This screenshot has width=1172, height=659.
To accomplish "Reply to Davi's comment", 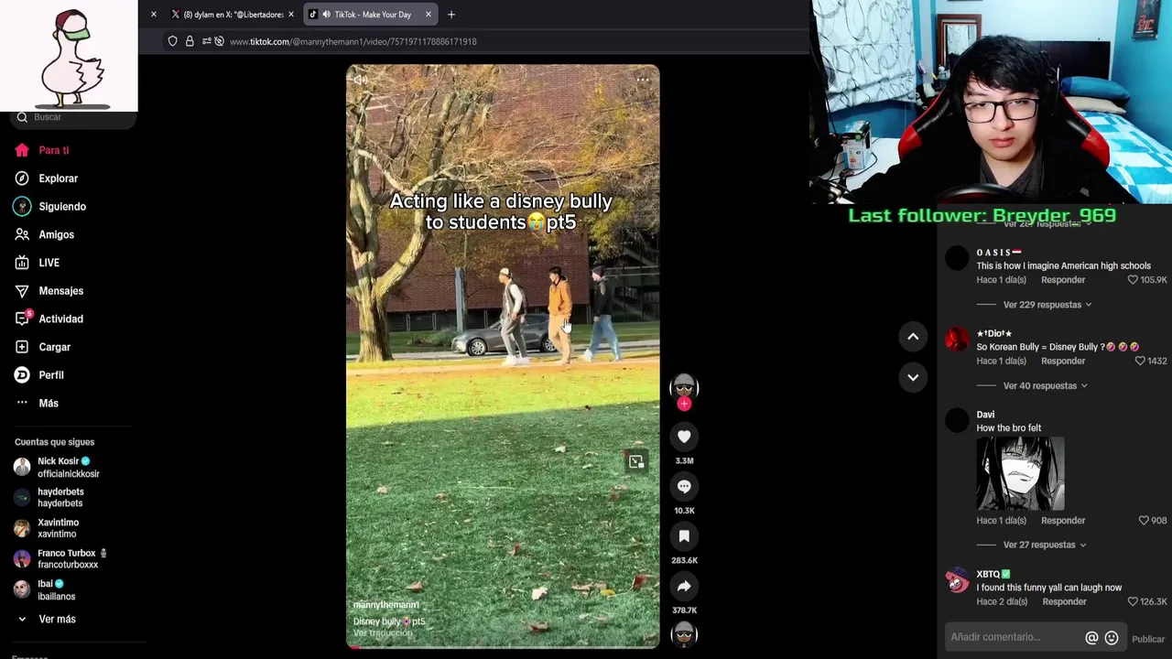I will tap(1063, 520).
